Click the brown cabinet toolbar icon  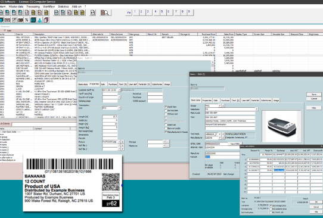(20, 20)
